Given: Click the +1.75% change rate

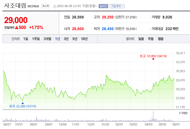Looking at the screenshot, I should click(x=36, y=27).
